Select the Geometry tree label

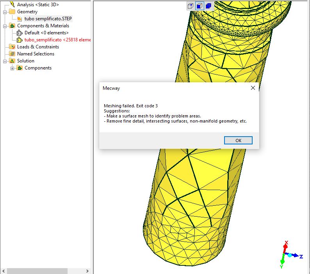[x=27, y=12]
